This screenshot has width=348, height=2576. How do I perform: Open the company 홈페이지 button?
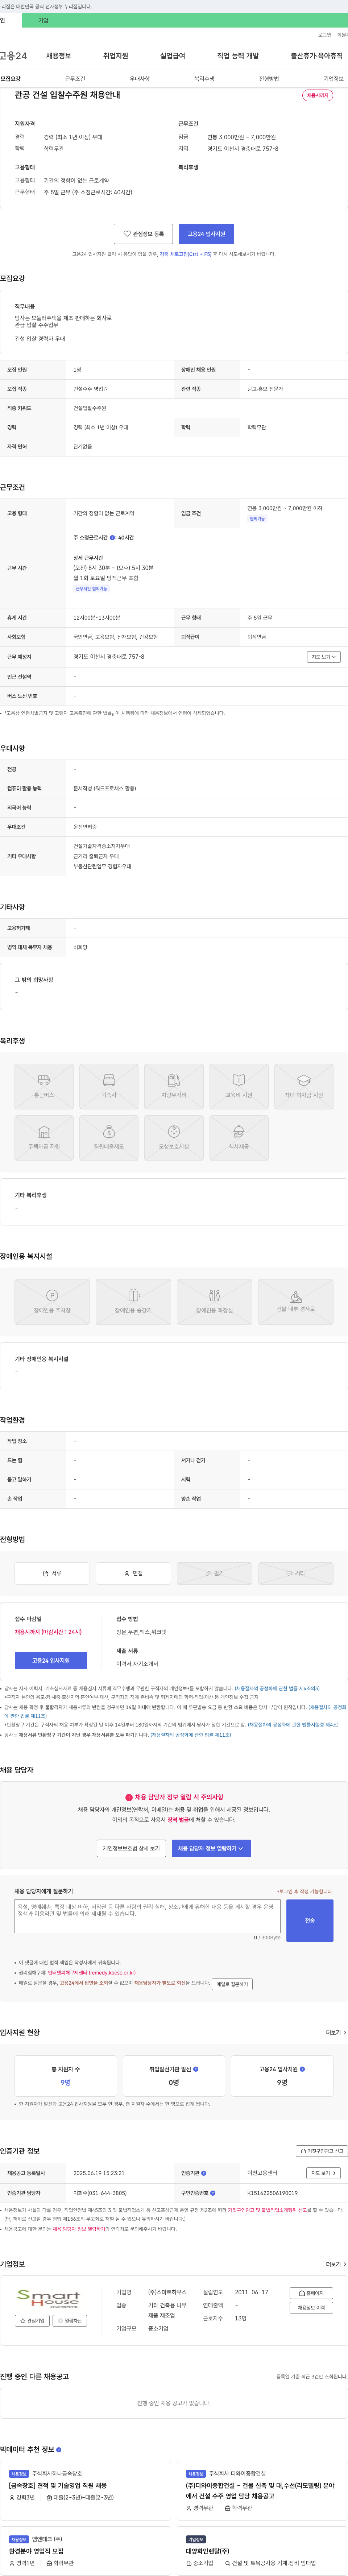pos(311,2293)
